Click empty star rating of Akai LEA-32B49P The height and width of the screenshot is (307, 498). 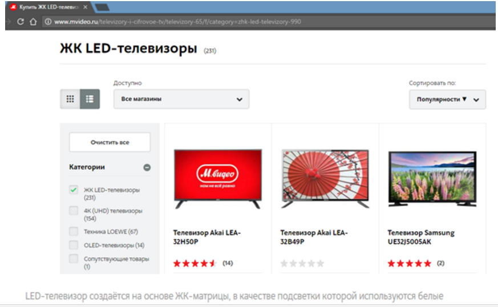coord(302,263)
